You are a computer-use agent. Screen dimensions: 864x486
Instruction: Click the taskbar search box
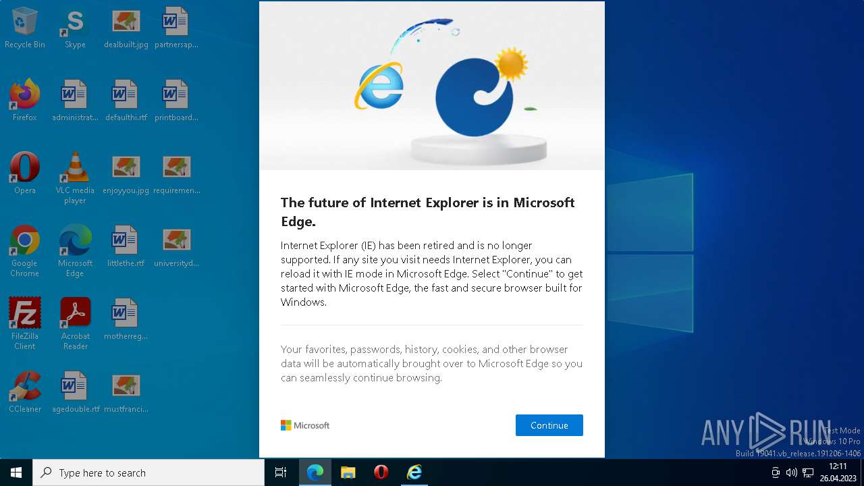tap(148, 473)
